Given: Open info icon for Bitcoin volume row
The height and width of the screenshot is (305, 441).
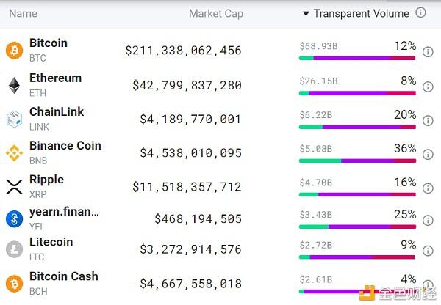Looking at the screenshot, I should click(428, 52).
